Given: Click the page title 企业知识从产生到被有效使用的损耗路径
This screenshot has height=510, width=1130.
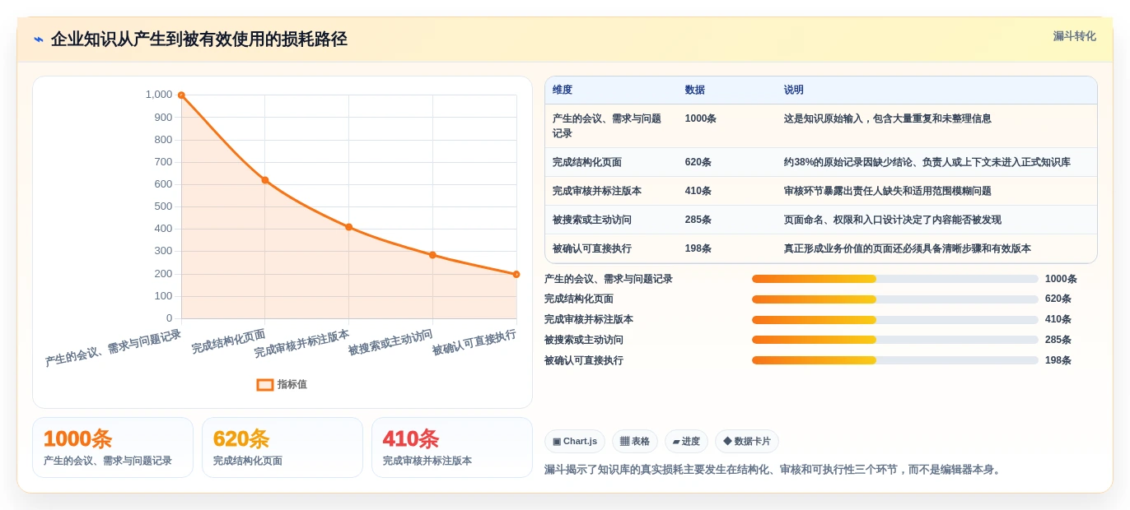Looking at the screenshot, I should (198, 39).
